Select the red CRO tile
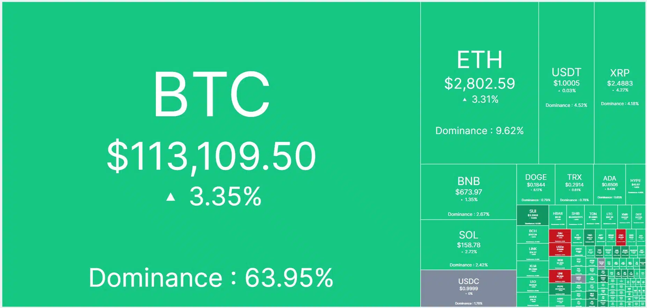The width and height of the screenshot is (647, 308). pos(621,237)
